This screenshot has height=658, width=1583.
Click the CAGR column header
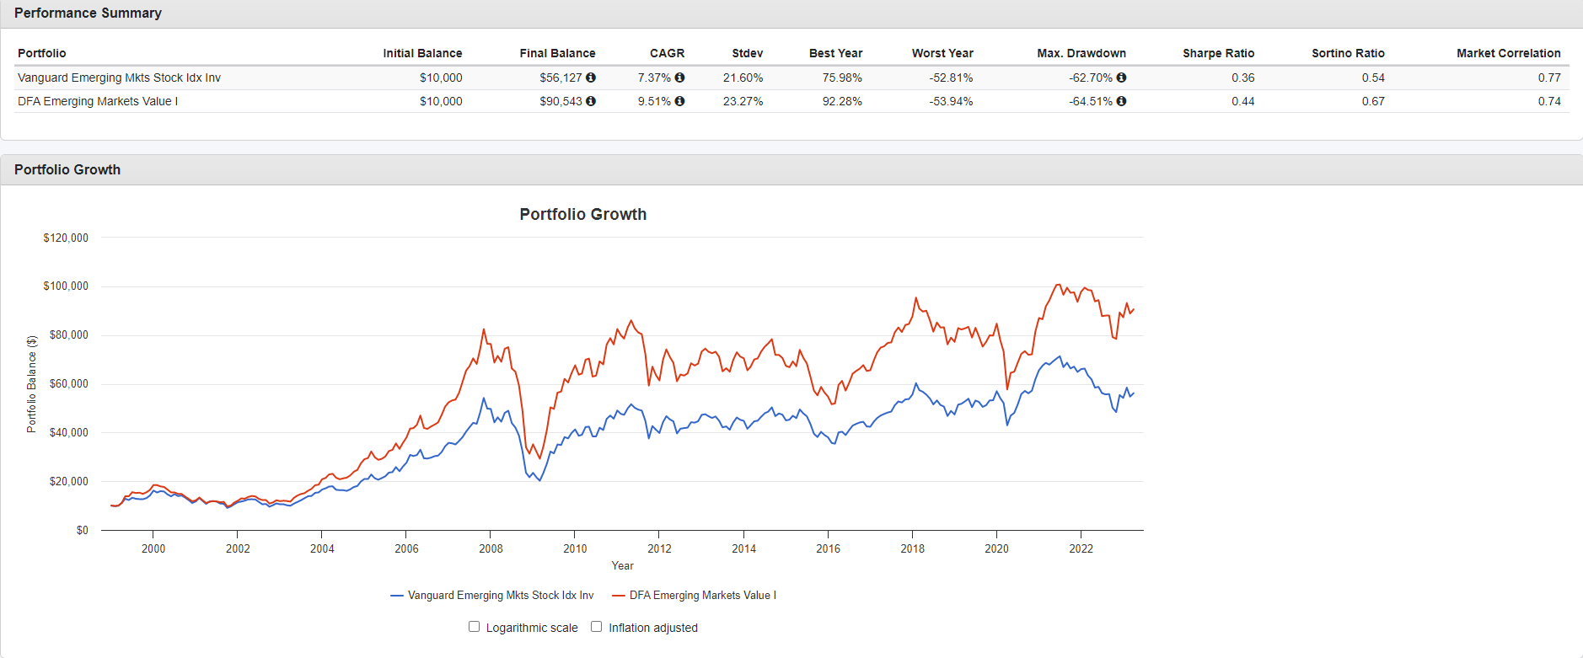667,53
